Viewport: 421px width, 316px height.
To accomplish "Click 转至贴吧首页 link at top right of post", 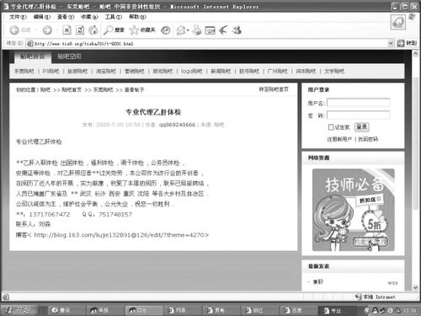I will pyautogui.click(x=274, y=89).
